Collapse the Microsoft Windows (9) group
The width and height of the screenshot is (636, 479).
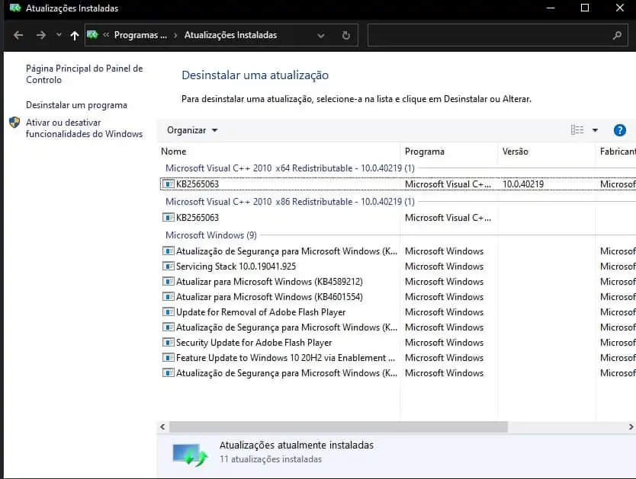tap(211, 235)
